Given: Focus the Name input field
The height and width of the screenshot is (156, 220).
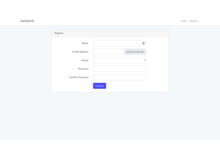Looking at the screenshot, I should pos(120,43).
